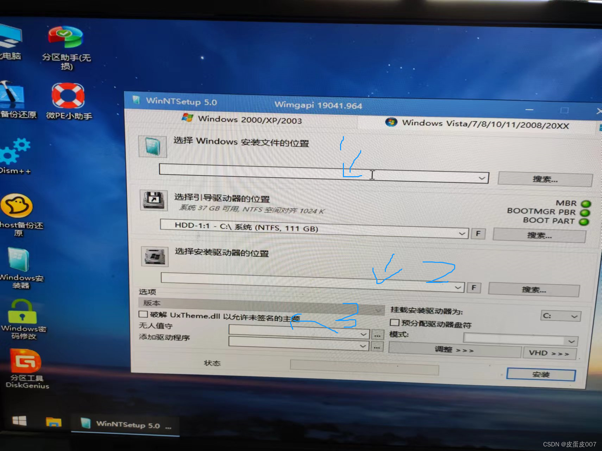Viewport: 602px width, 451px height.
Task: Click the BOOTMGR PBR green status indicator
Action: click(x=585, y=213)
